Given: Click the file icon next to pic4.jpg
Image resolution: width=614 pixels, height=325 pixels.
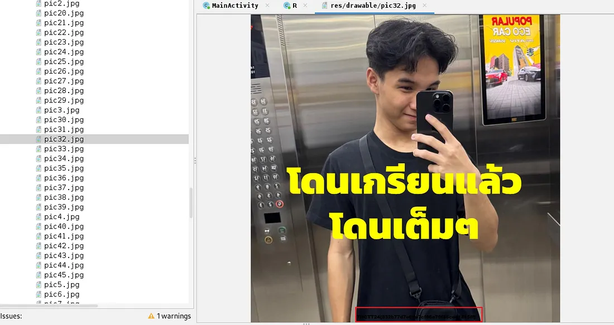Looking at the screenshot, I should coord(39,216).
